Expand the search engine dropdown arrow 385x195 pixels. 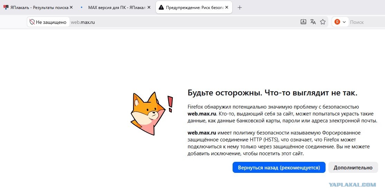pyautogui.click(x=344, y=22)
